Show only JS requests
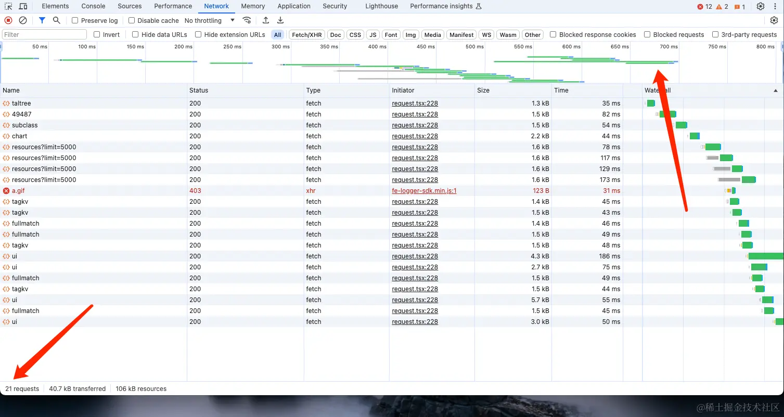Screen dimensions: 784x417 point(373,35)
